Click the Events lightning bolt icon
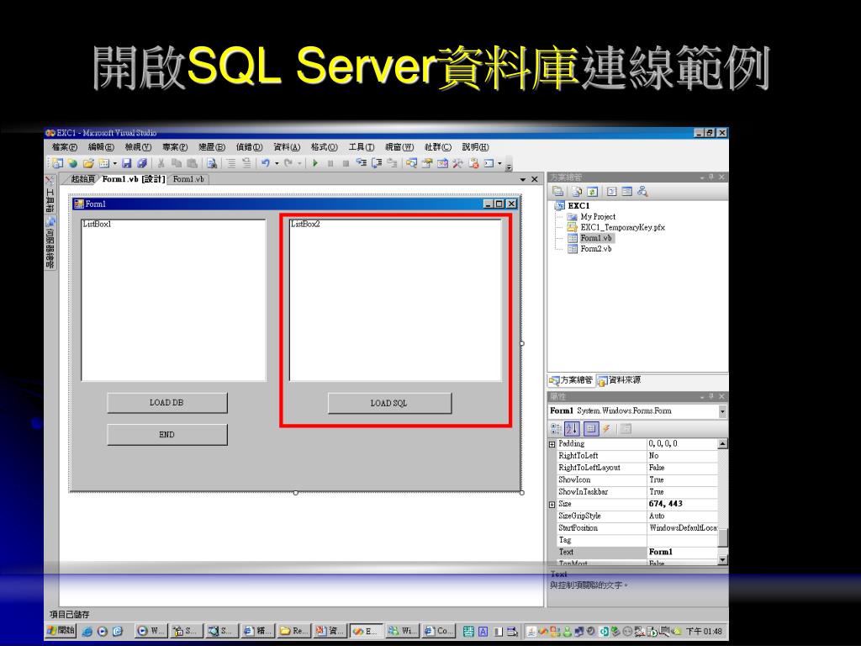Viewport: 861px width, 646px height. tap(606, 428)
